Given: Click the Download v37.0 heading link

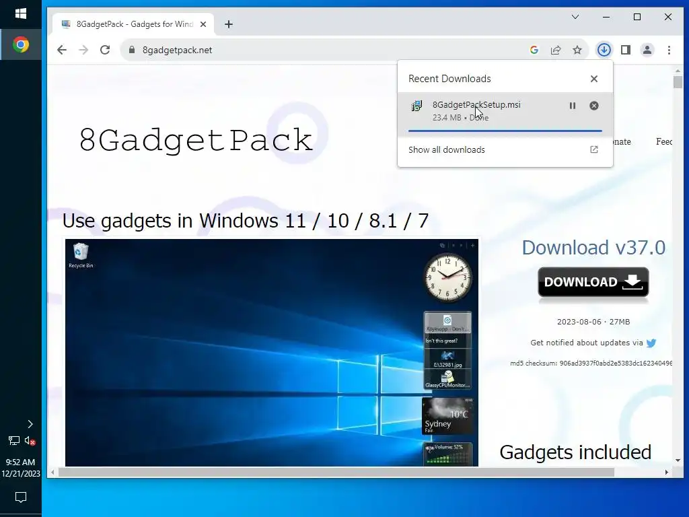Looking at the screenshot, I should 593,248.
